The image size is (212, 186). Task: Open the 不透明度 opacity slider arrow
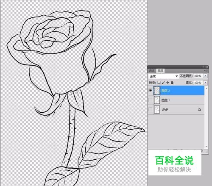(x=205, y=76)
